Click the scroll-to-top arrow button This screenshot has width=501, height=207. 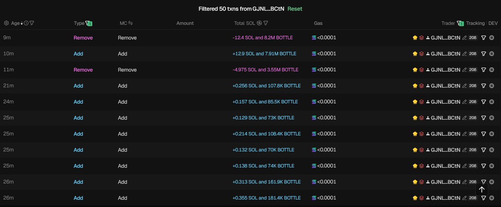pyautogui.click(x=481, y=189)
